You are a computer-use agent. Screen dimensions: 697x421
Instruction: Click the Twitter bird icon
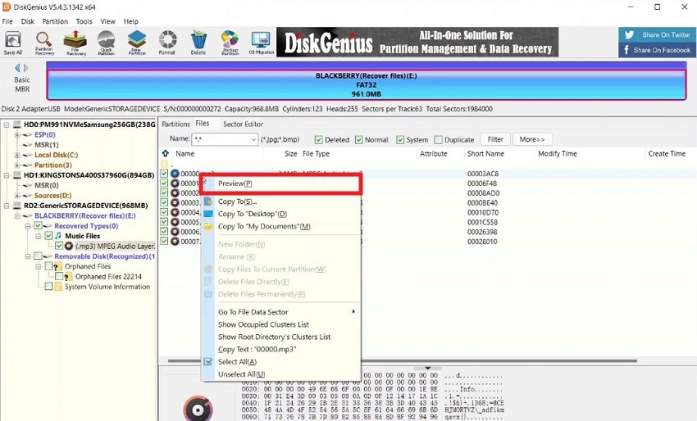point(629,34)
